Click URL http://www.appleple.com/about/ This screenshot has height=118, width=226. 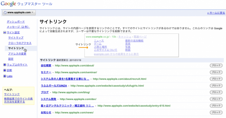pos(75,66)
